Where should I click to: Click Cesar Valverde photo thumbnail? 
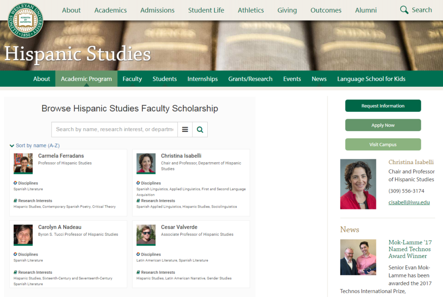[146, 235]
